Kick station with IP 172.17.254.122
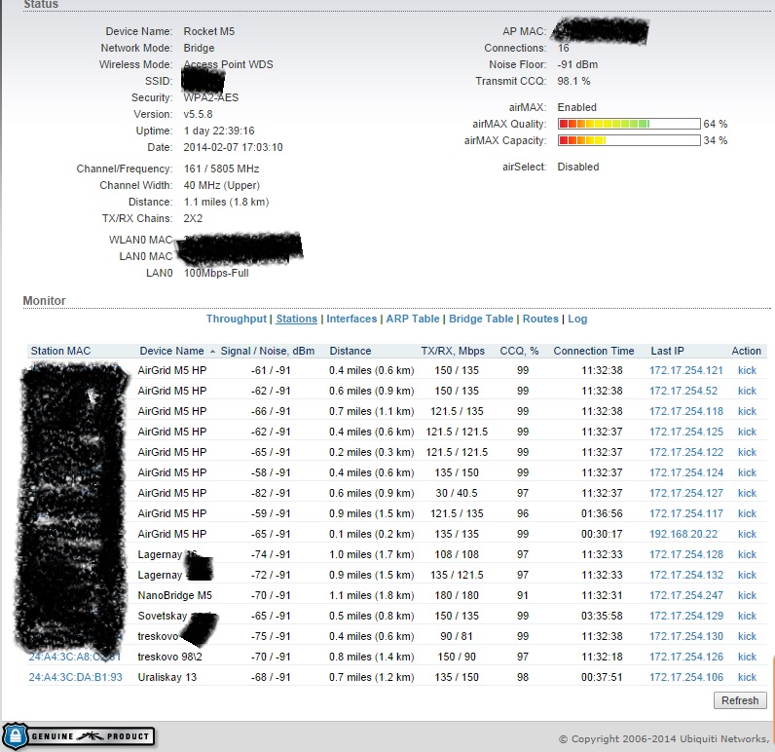The width and height of the screenshot is (775, 752). [x=747, y=452]
